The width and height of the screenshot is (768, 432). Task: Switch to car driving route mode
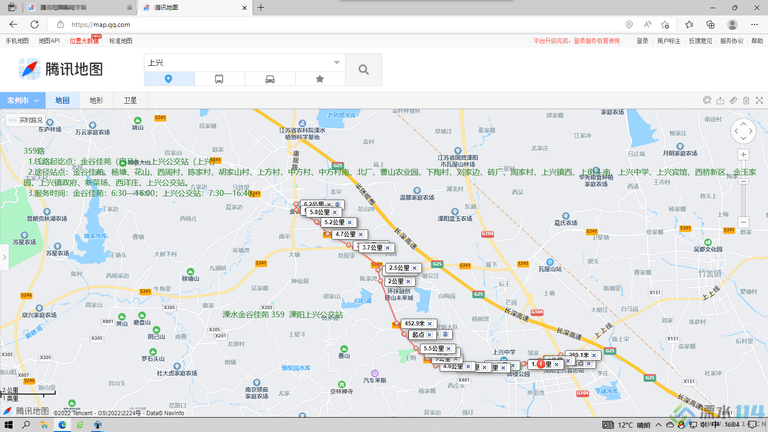(x=270, y=79)
